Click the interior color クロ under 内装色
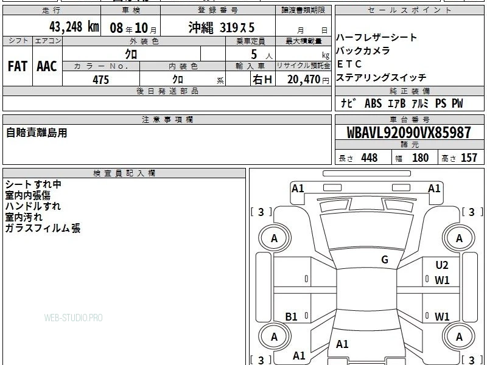Viewport: 487px width, 365px height. [178, 79]
